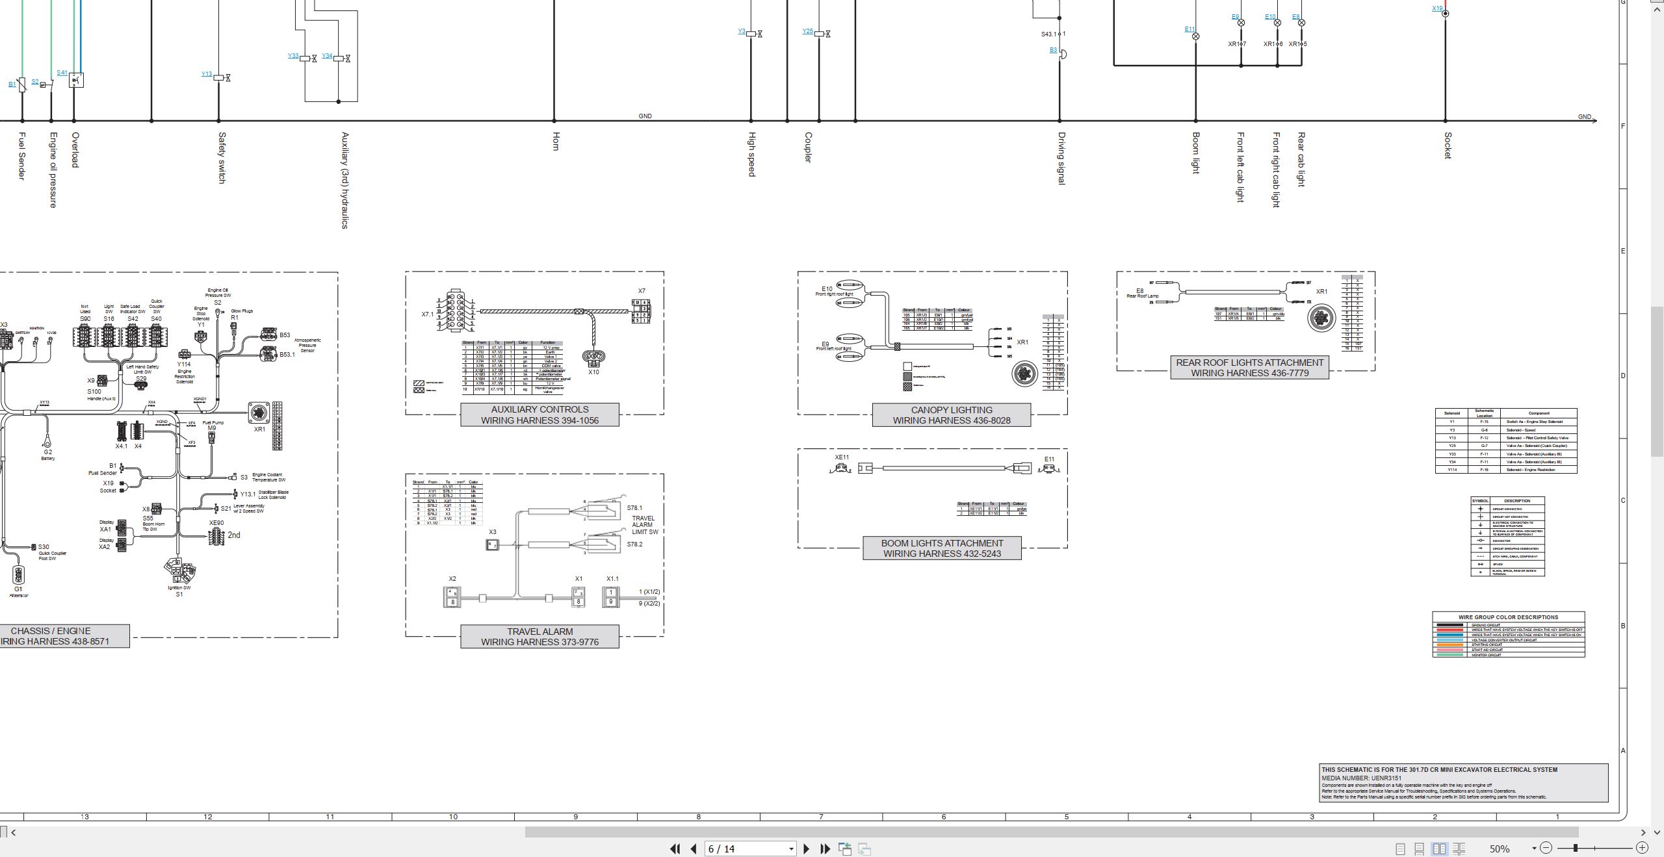Go to the next page
Image resolution: width=1664 pixels, height=857 pixels.
click(807, 849)
